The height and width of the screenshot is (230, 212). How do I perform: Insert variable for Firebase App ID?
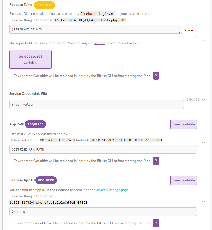coord(184,180)
